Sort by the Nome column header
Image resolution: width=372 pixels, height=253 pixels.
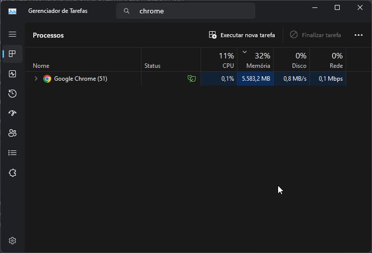(x=83, y=59)
